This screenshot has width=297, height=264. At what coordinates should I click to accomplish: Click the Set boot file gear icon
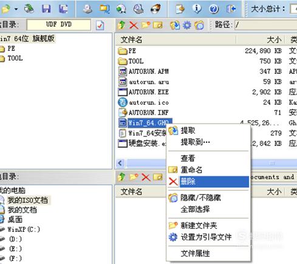[x=187, y=25]
